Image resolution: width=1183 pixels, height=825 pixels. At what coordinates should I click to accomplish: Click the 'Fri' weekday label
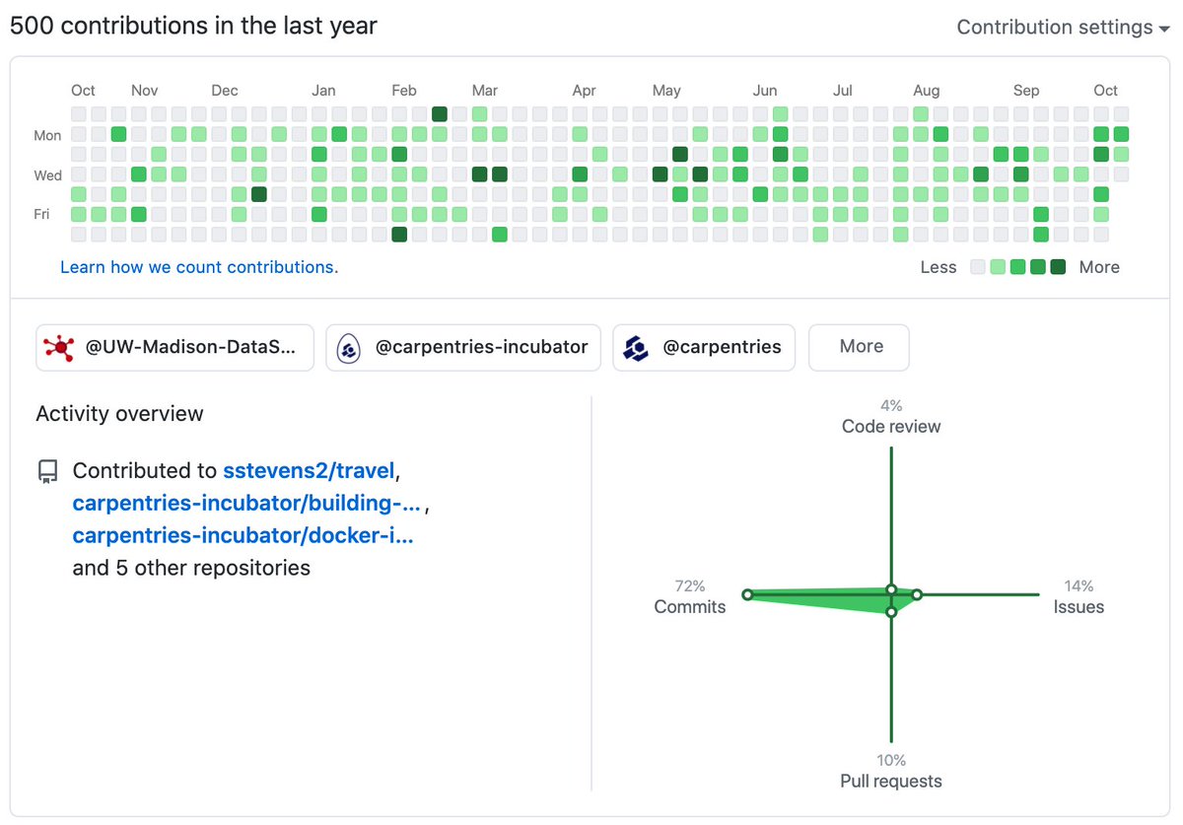(x=41, y=214)
